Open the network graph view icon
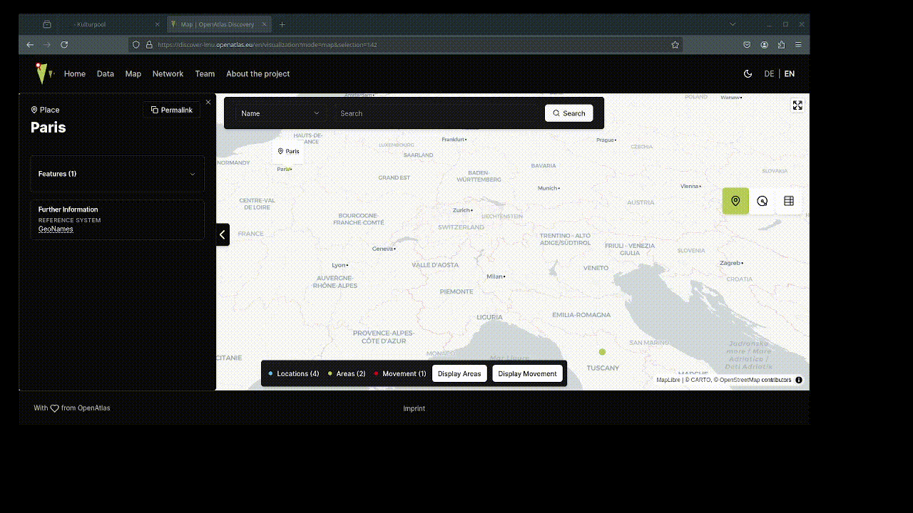Viewport: 913px width, 513px height. click(762, 201)
